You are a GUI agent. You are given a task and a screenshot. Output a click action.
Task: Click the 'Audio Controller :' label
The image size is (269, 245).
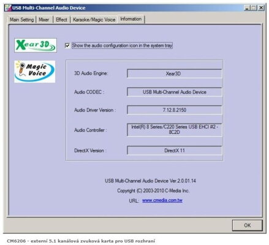90,130
